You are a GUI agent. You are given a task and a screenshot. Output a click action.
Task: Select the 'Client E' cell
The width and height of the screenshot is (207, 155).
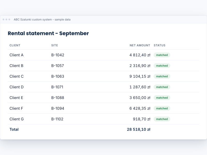tap(16, 98)
